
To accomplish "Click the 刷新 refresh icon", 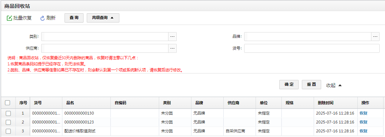I will (42, 18).
